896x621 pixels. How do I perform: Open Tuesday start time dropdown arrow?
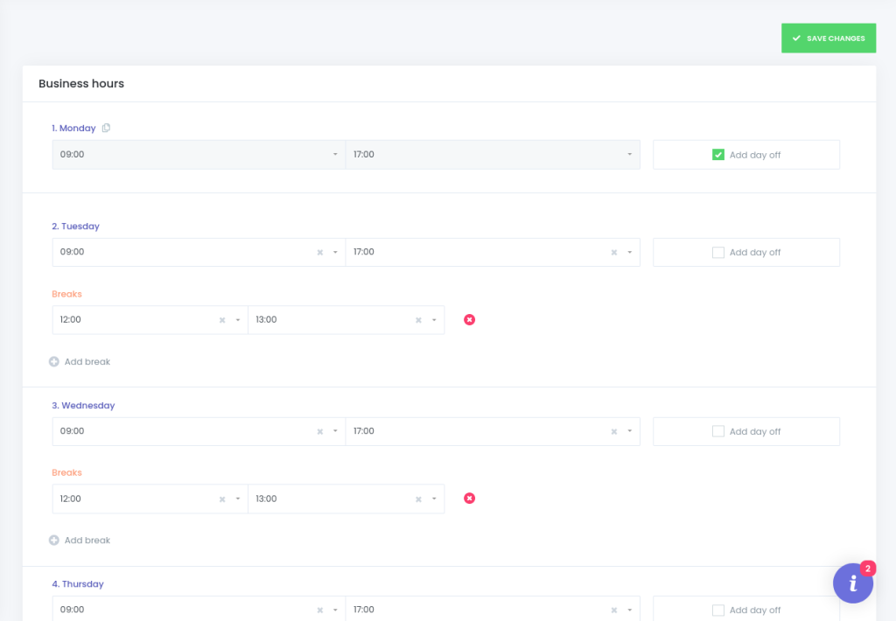tap(335, 252)
